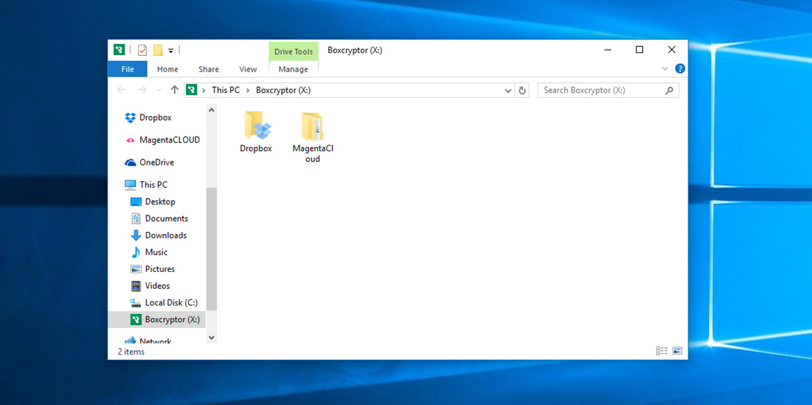Image resolution: width=812 pixels, height=405 pixels.
Task: Select Boxcryptor (X:) in the navigation pane
Action: (157, 319)
